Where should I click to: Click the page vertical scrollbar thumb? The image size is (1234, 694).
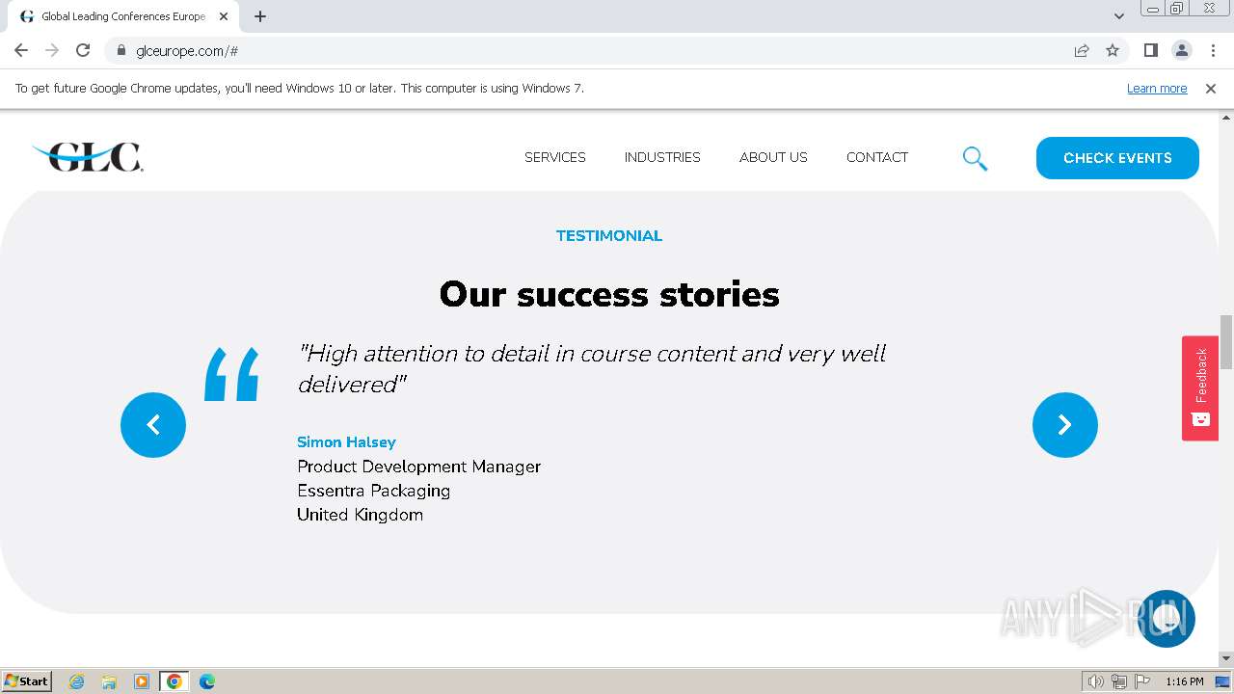click(1226, 342)
